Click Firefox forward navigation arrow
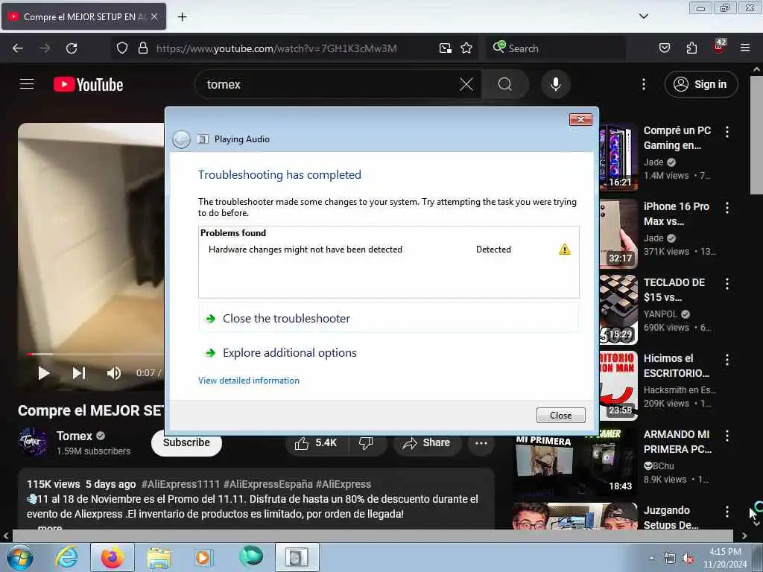Image resolution: width=763 pixels, height=572 pixels. [x=45, y=48]
